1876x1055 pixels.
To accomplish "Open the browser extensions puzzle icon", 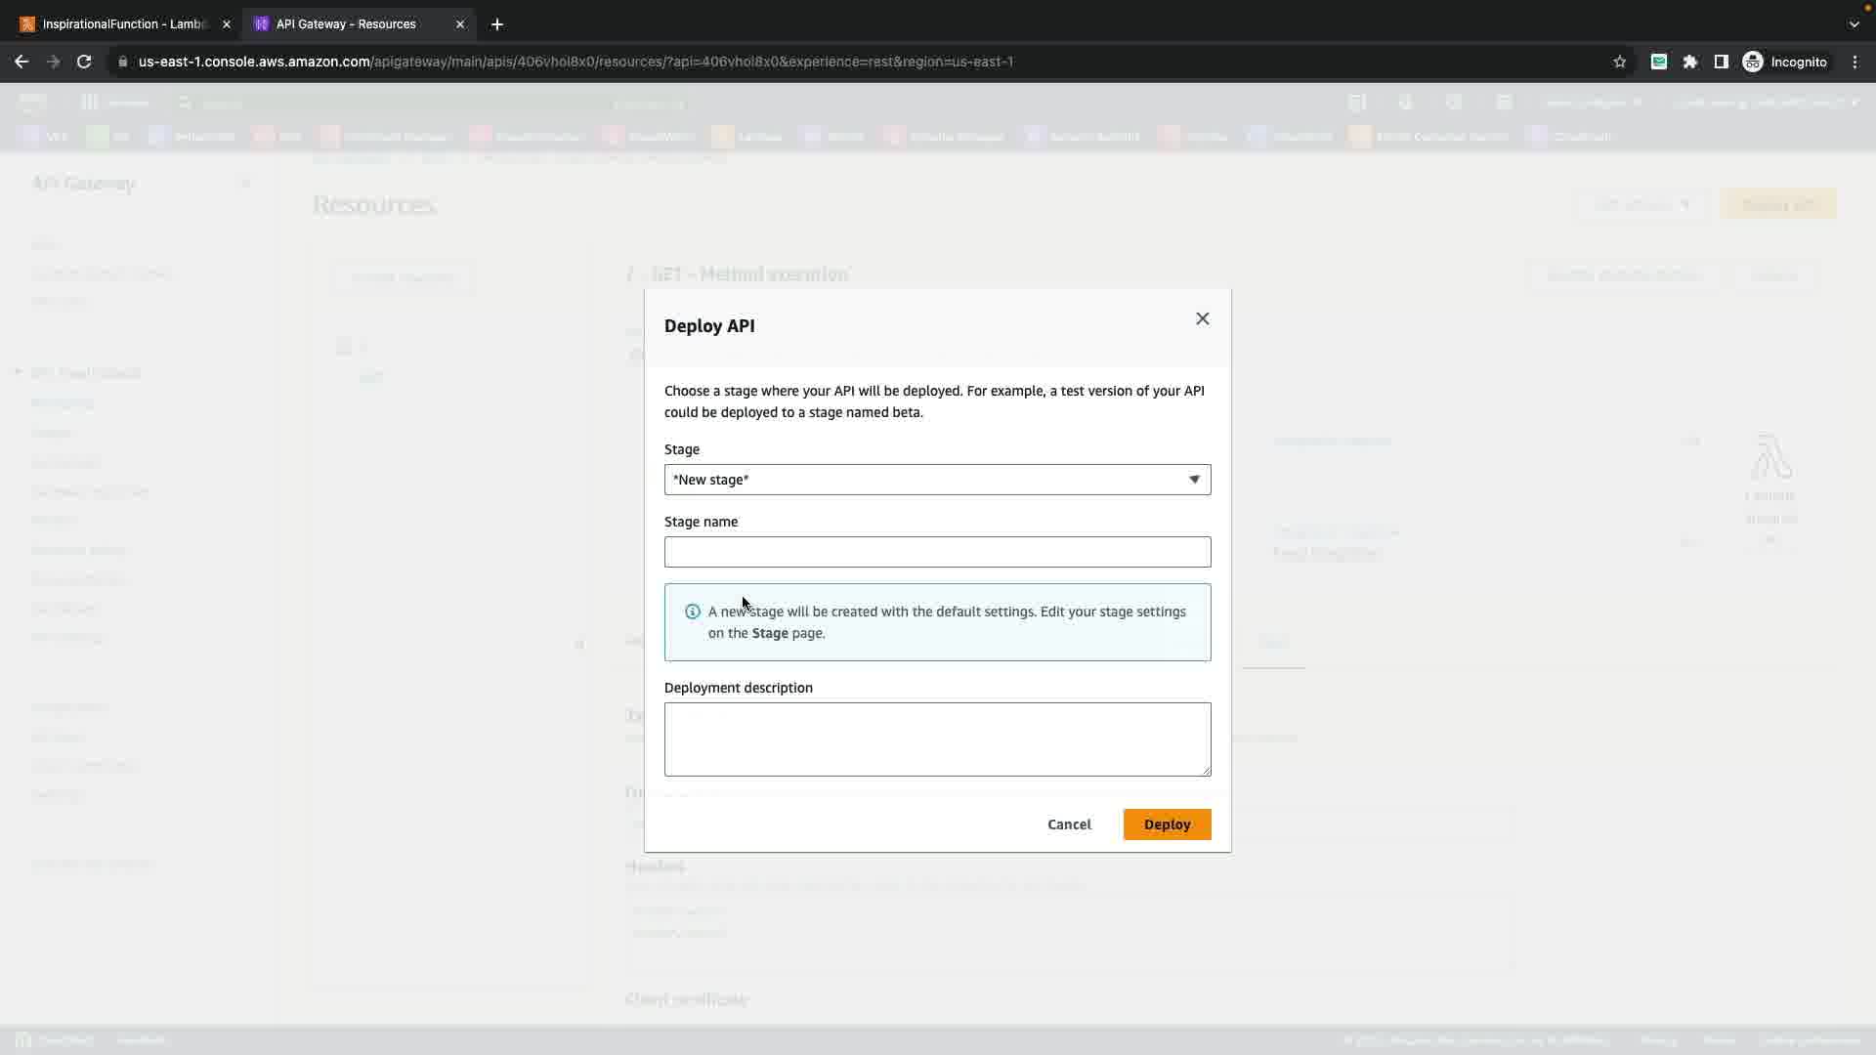I will tap(1690, 62).
